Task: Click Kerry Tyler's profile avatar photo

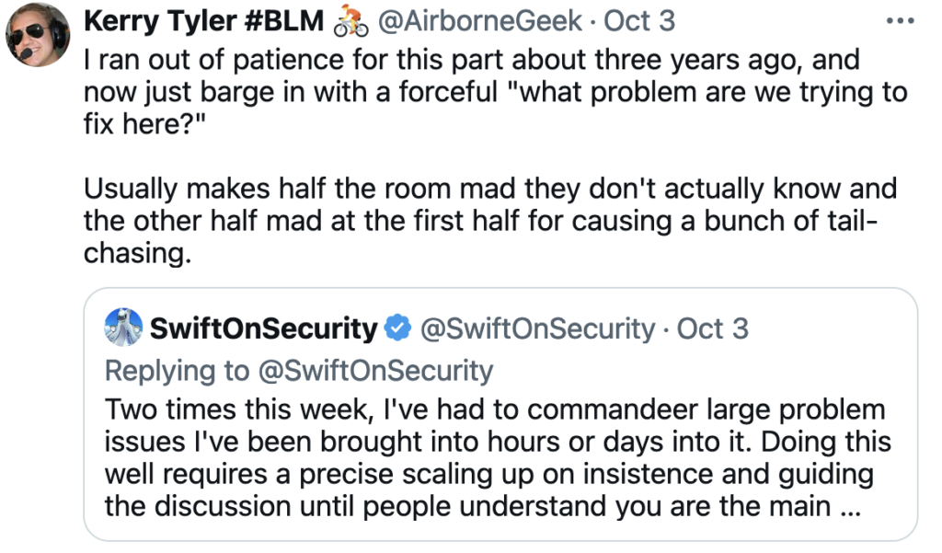Action: pyautogui.click(x=38, y=36)
